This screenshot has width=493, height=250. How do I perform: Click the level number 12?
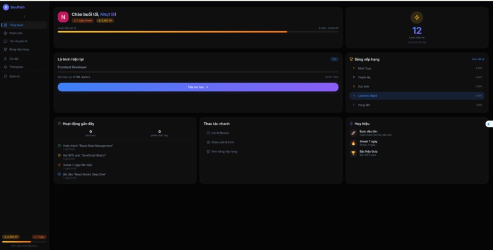[x=417, y=31]
